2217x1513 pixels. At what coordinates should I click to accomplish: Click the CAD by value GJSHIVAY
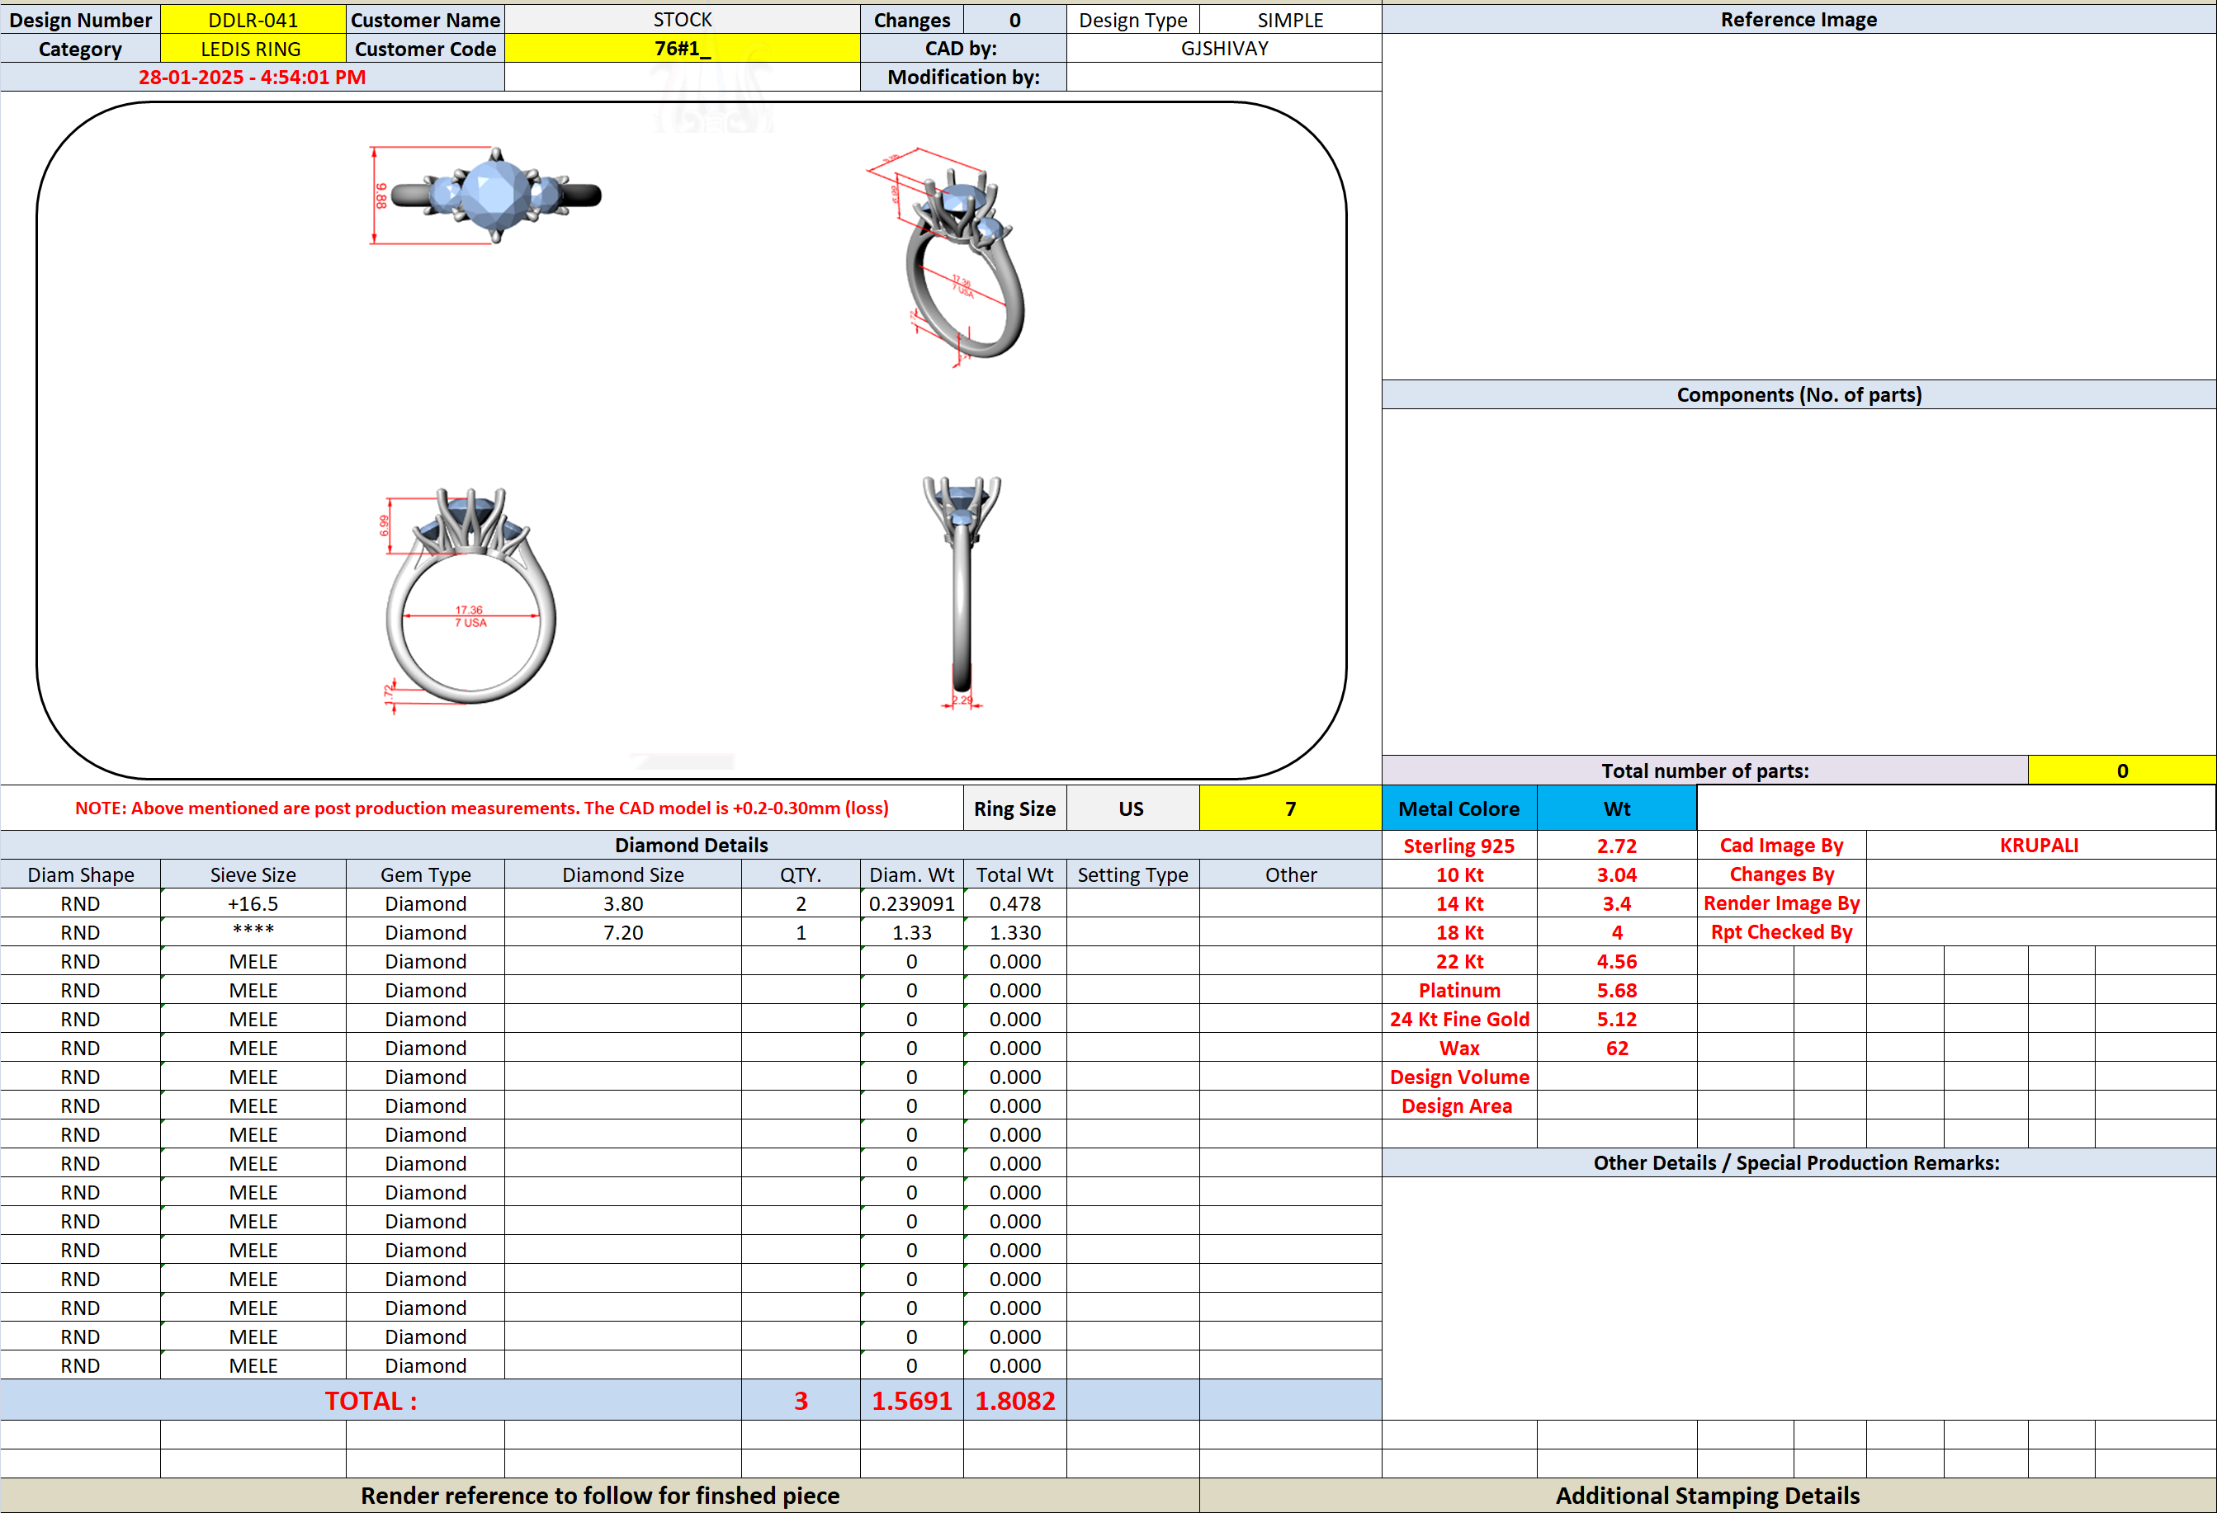point(1224,49)
